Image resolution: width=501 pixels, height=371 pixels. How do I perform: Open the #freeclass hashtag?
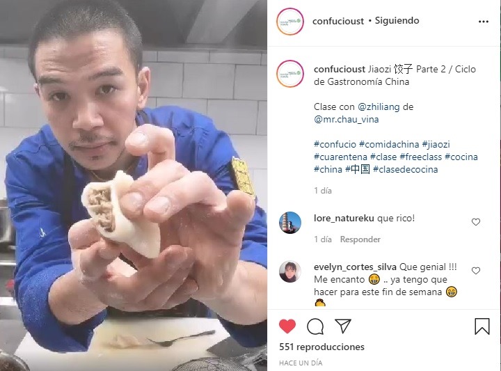coord(420,157)
